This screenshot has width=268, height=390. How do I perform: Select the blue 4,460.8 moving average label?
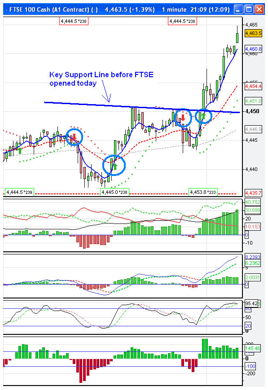point(253,49)
